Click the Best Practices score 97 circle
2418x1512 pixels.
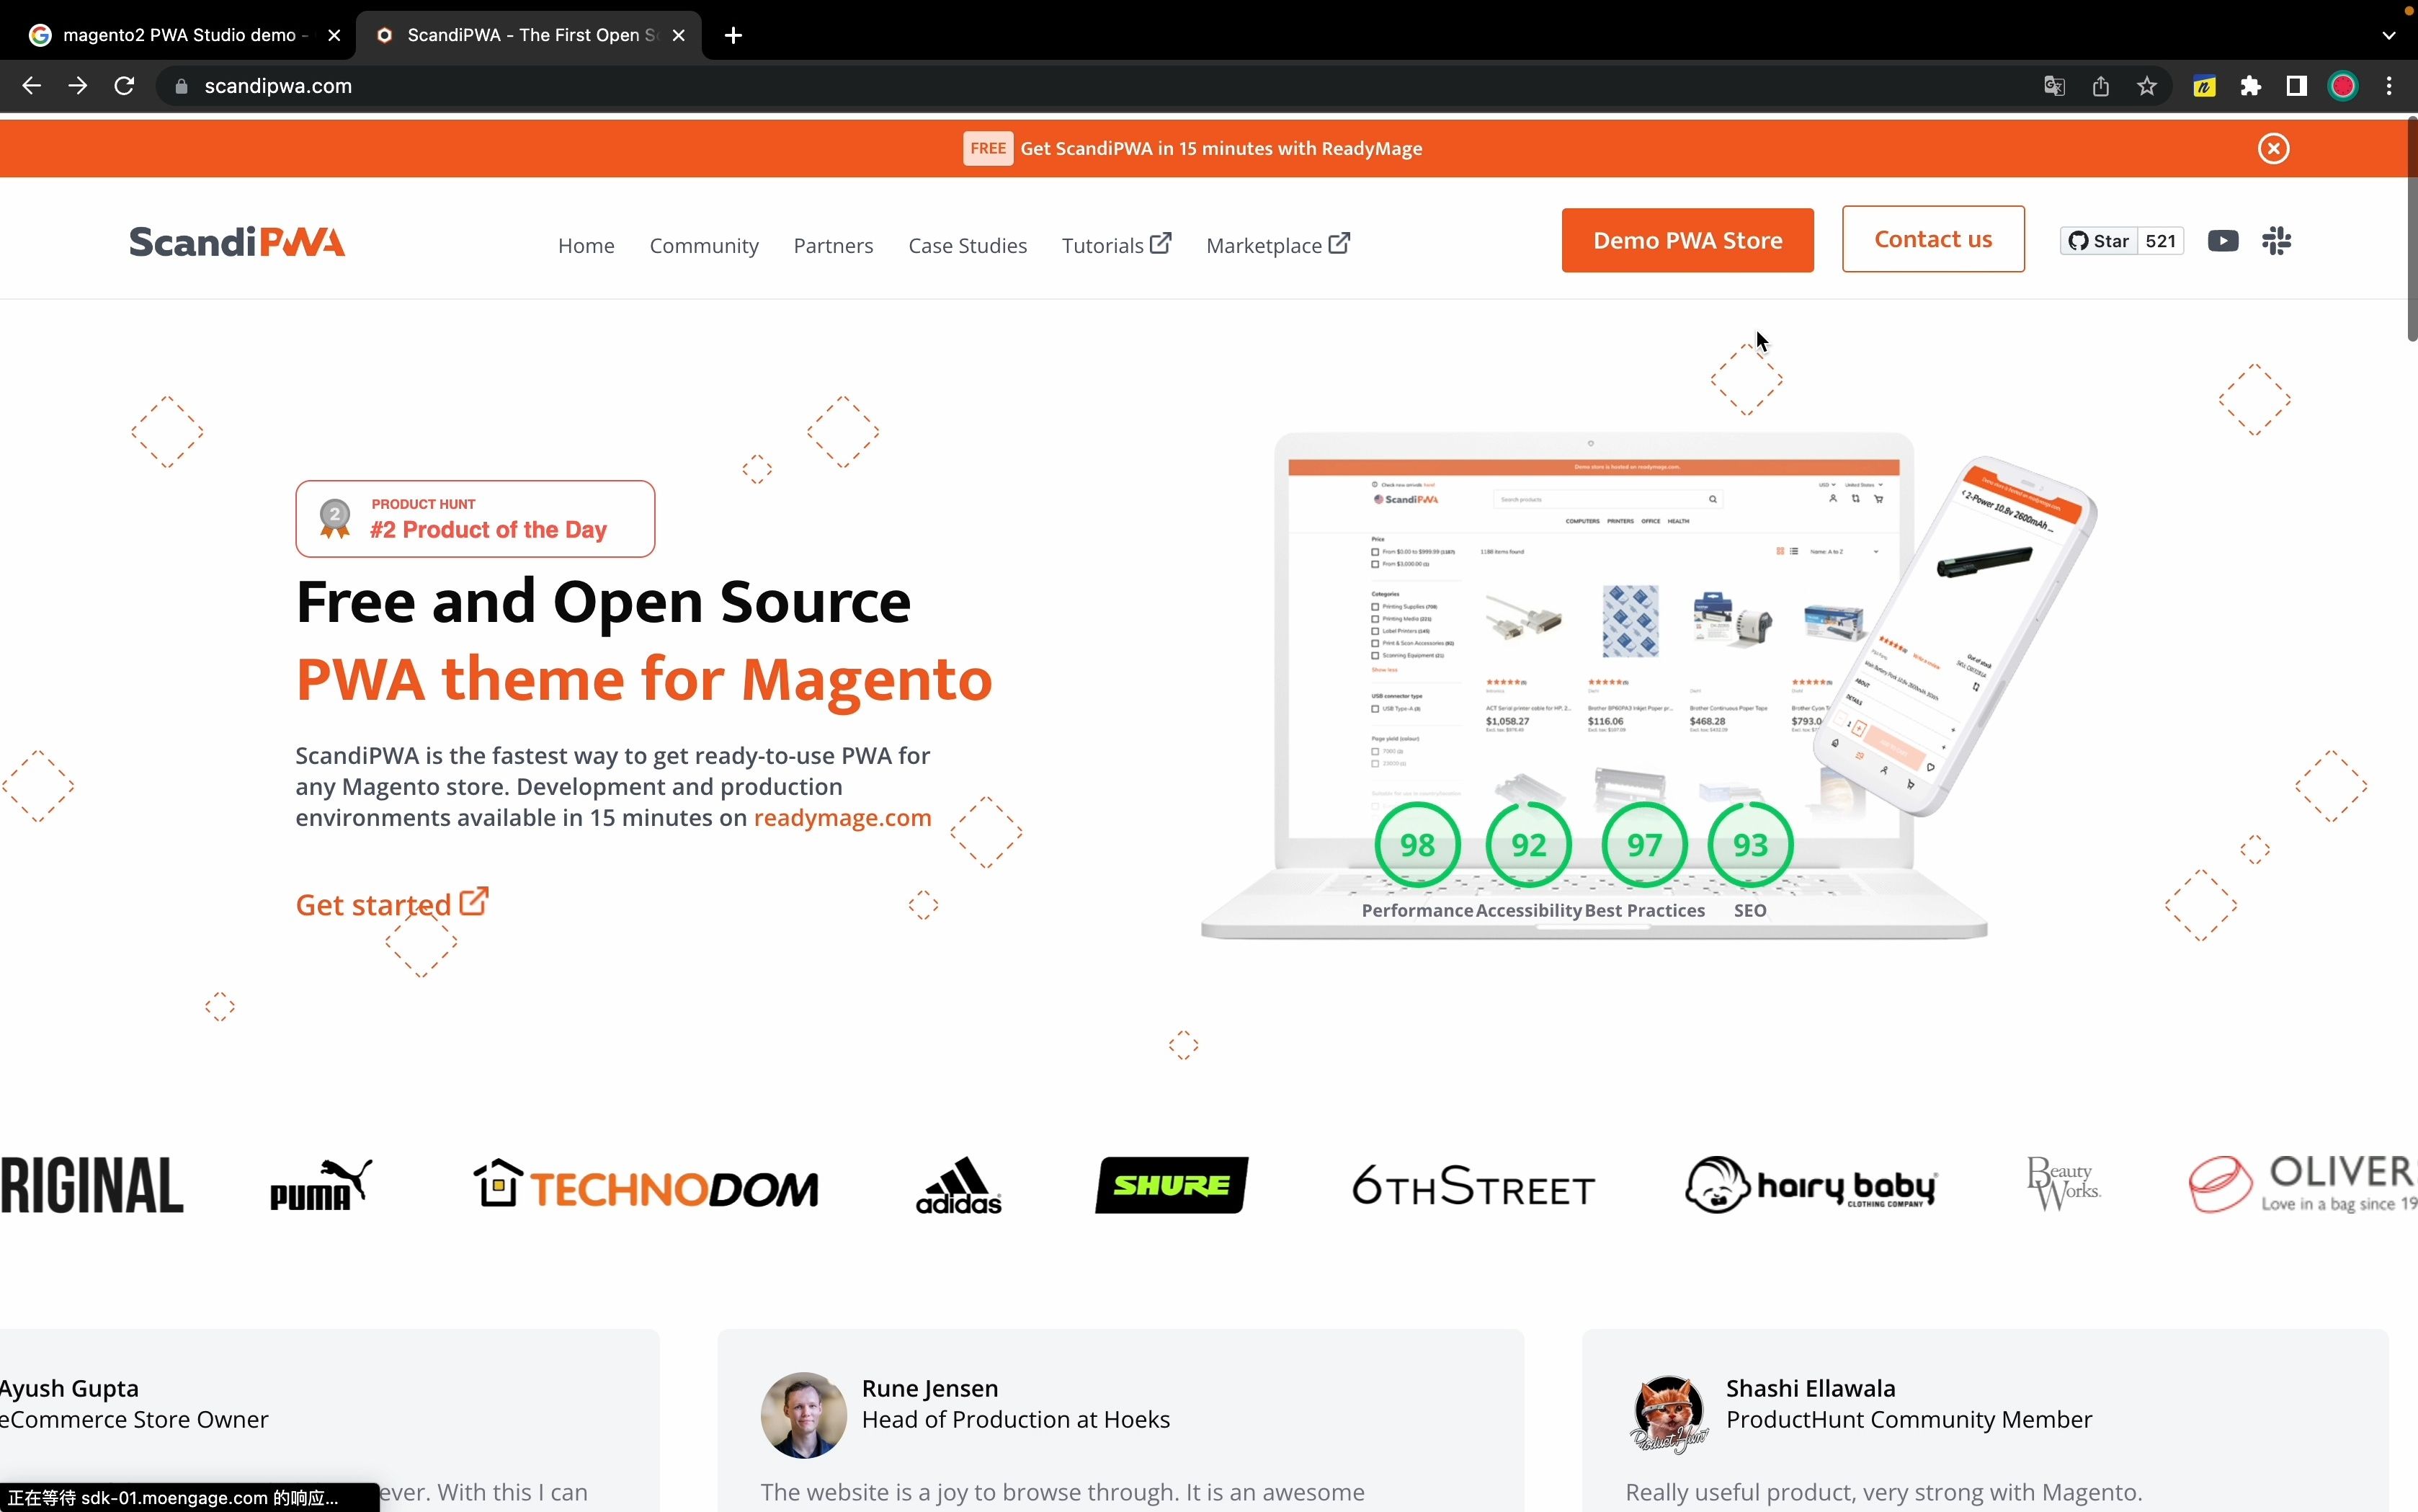1644,845
